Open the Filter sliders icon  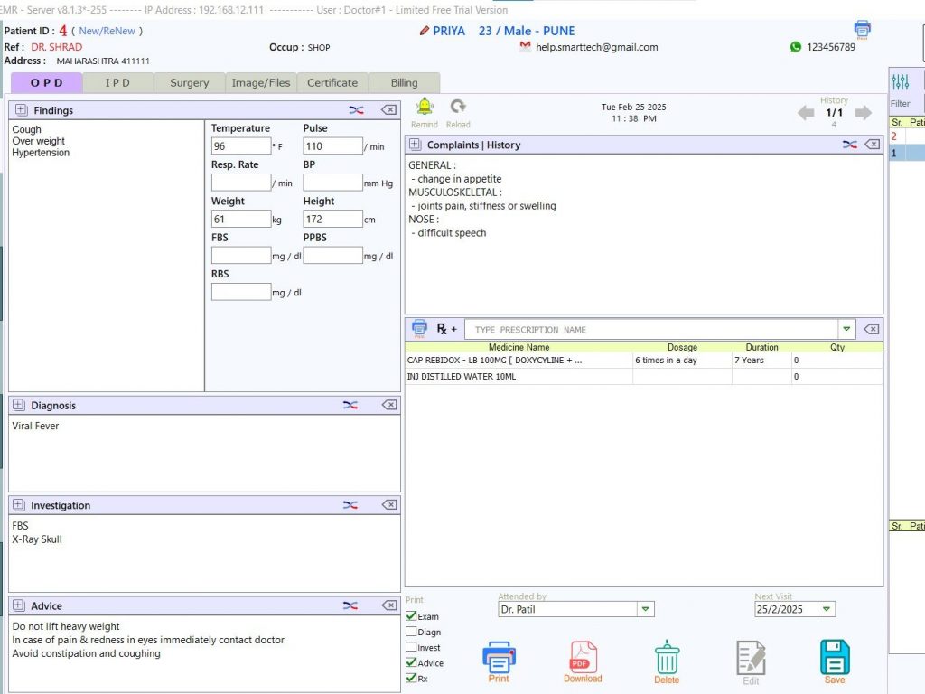tap(900, 83)
